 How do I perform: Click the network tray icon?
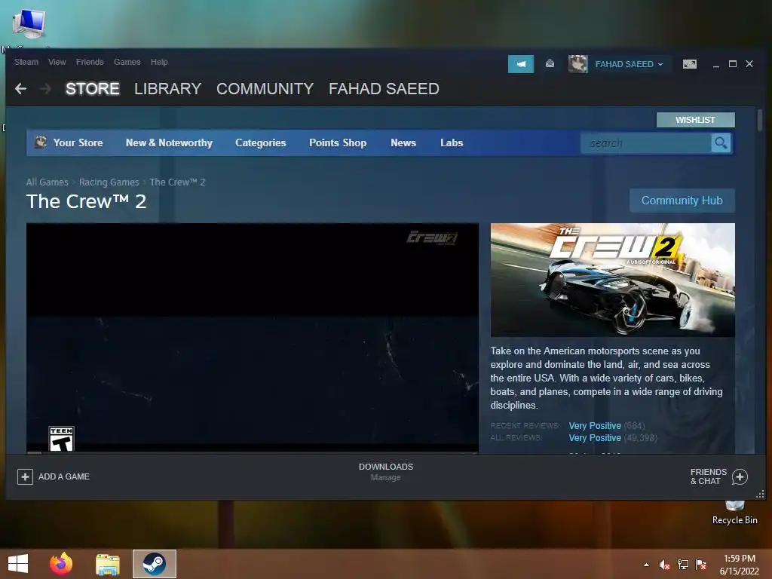(x=683, y=565)
